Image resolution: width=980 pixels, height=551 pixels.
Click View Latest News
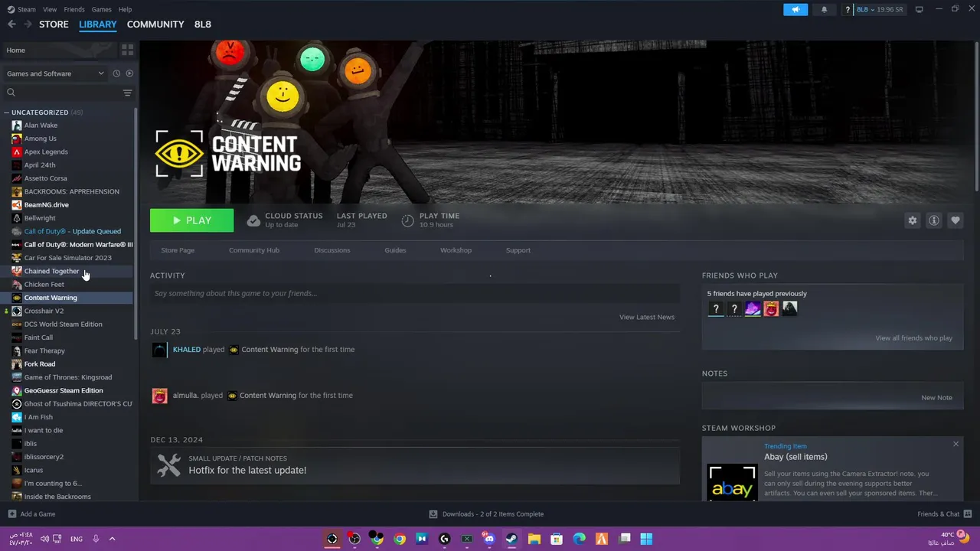[647, 317]
